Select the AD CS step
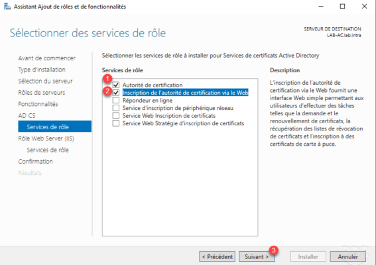 tap(27, 115)
